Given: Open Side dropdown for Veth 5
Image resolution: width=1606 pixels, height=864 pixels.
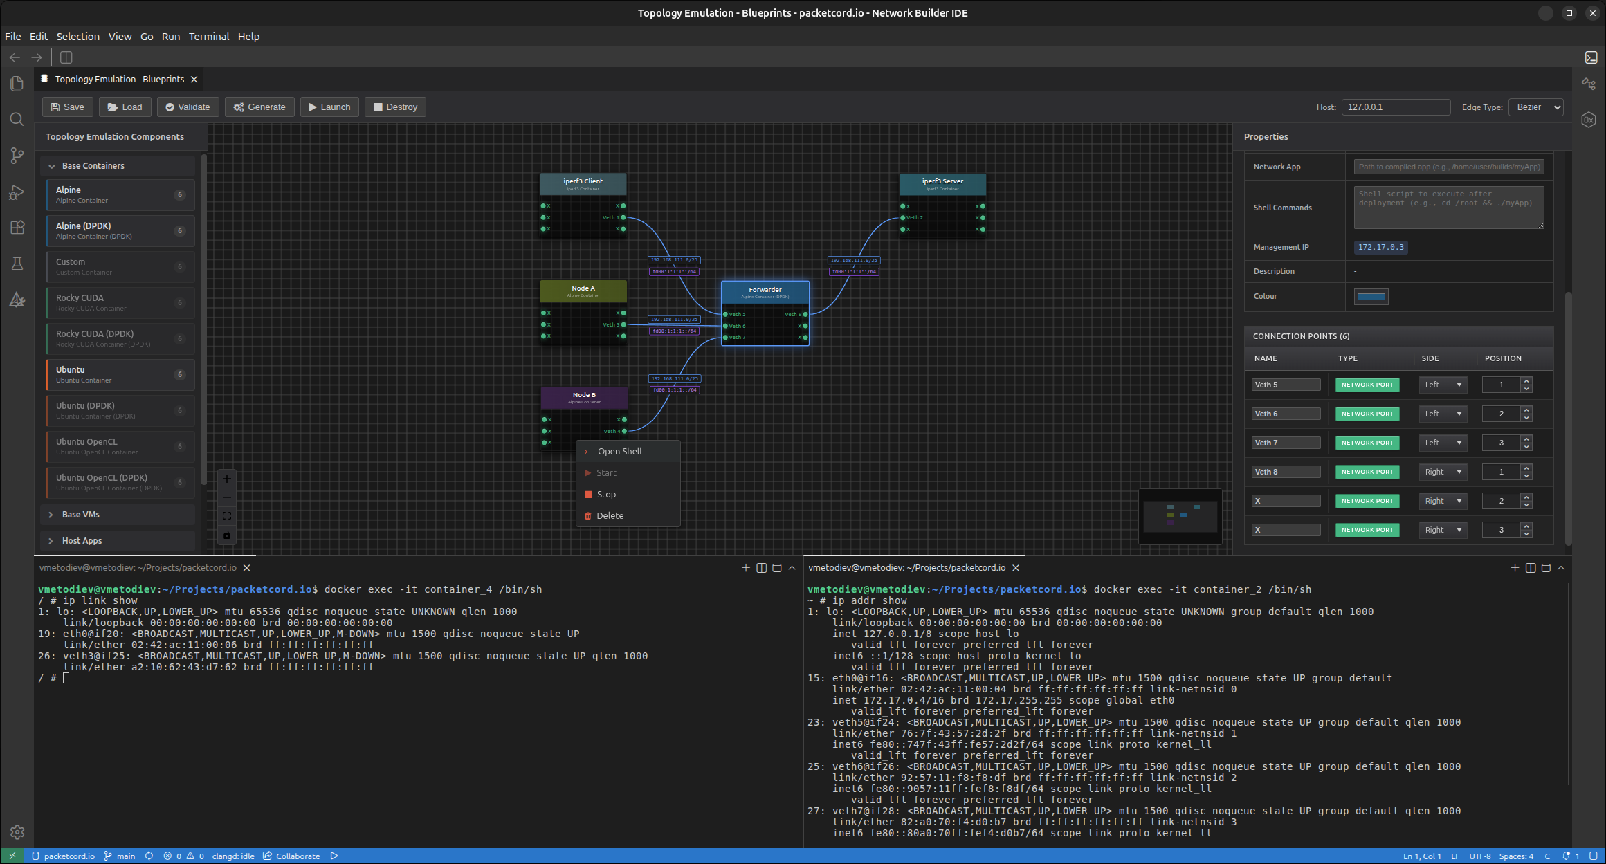Looking at the screenshot, I should [1443, 385].
